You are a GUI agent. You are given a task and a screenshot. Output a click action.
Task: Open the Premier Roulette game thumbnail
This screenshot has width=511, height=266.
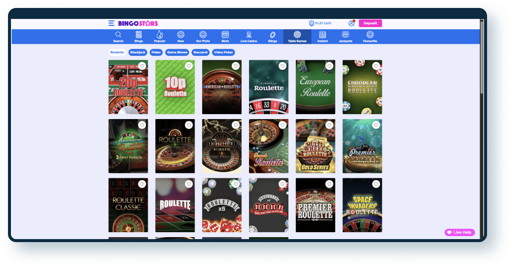315,205
